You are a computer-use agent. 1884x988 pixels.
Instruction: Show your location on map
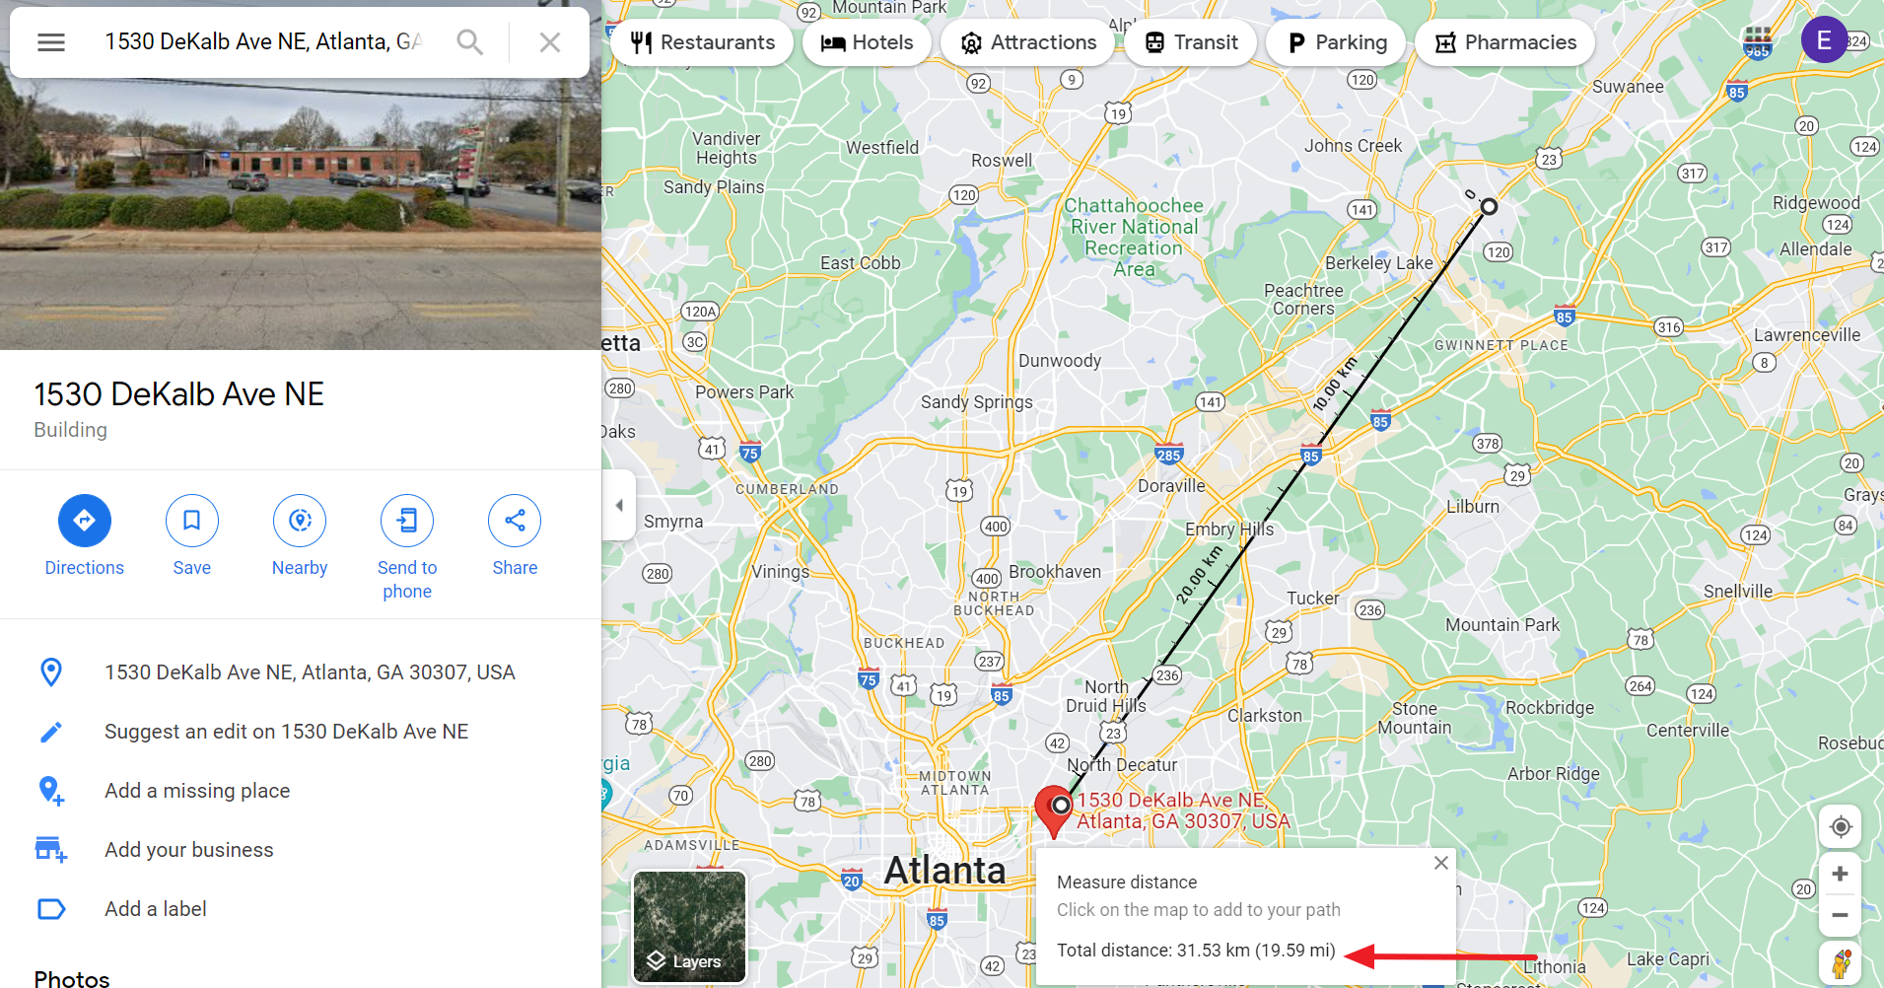point(1840,826)
